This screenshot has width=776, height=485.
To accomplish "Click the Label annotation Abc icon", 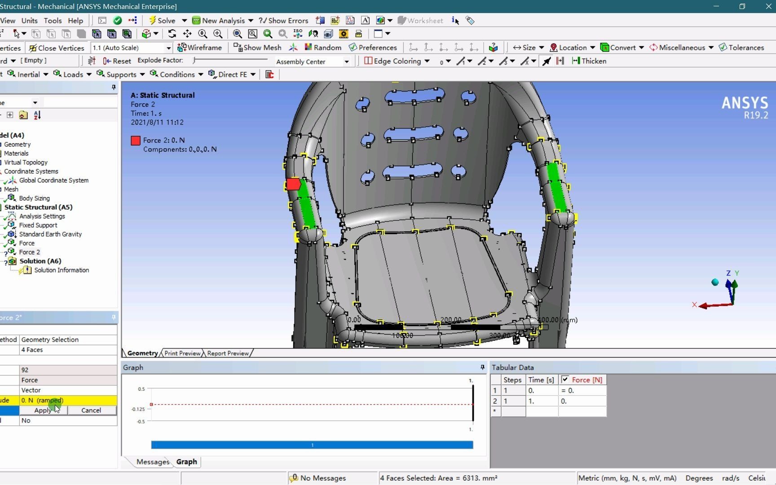I will tap(335, 20).
